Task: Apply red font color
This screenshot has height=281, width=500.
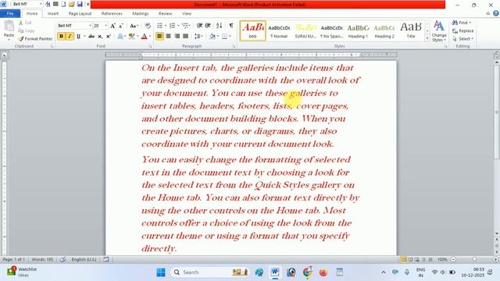Action: click(144, 37)
